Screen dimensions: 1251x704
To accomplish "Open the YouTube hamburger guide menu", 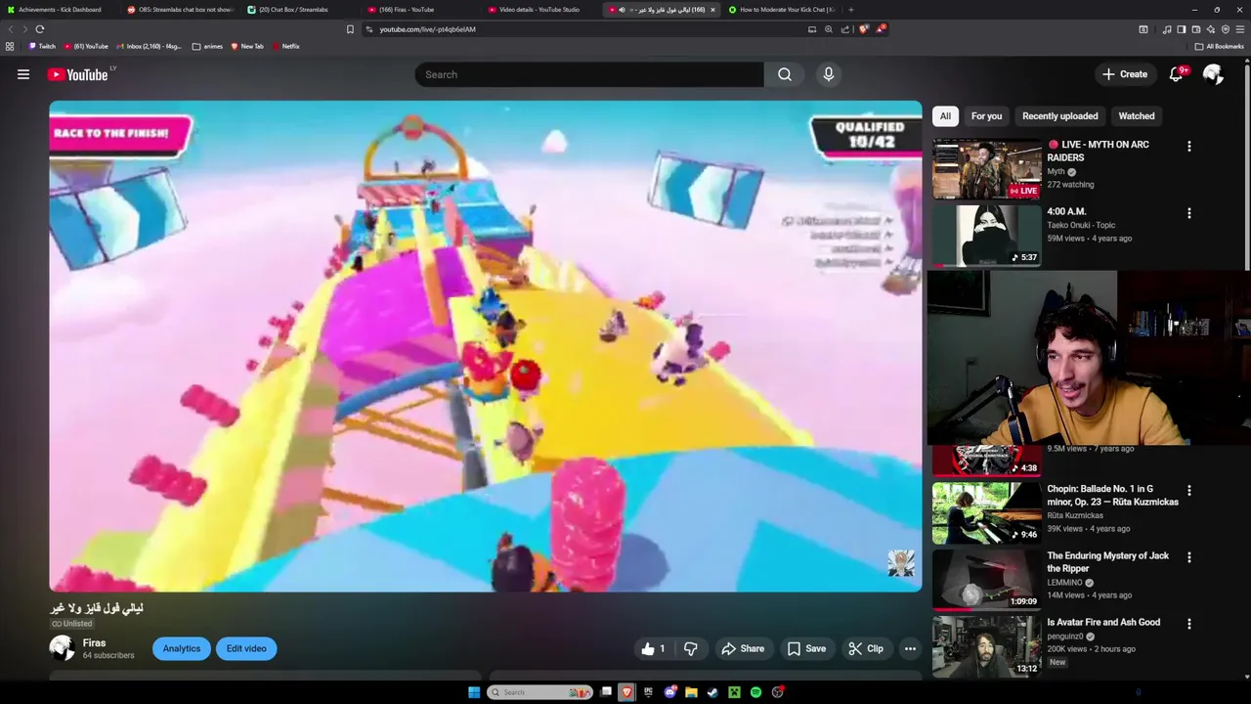I will click(x=23, y=74).
